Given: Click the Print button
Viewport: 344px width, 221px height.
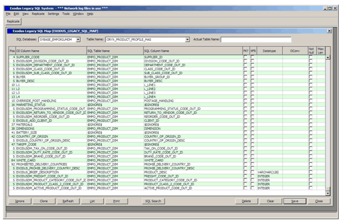Looking at the screenshot, I should pos(116,201).
